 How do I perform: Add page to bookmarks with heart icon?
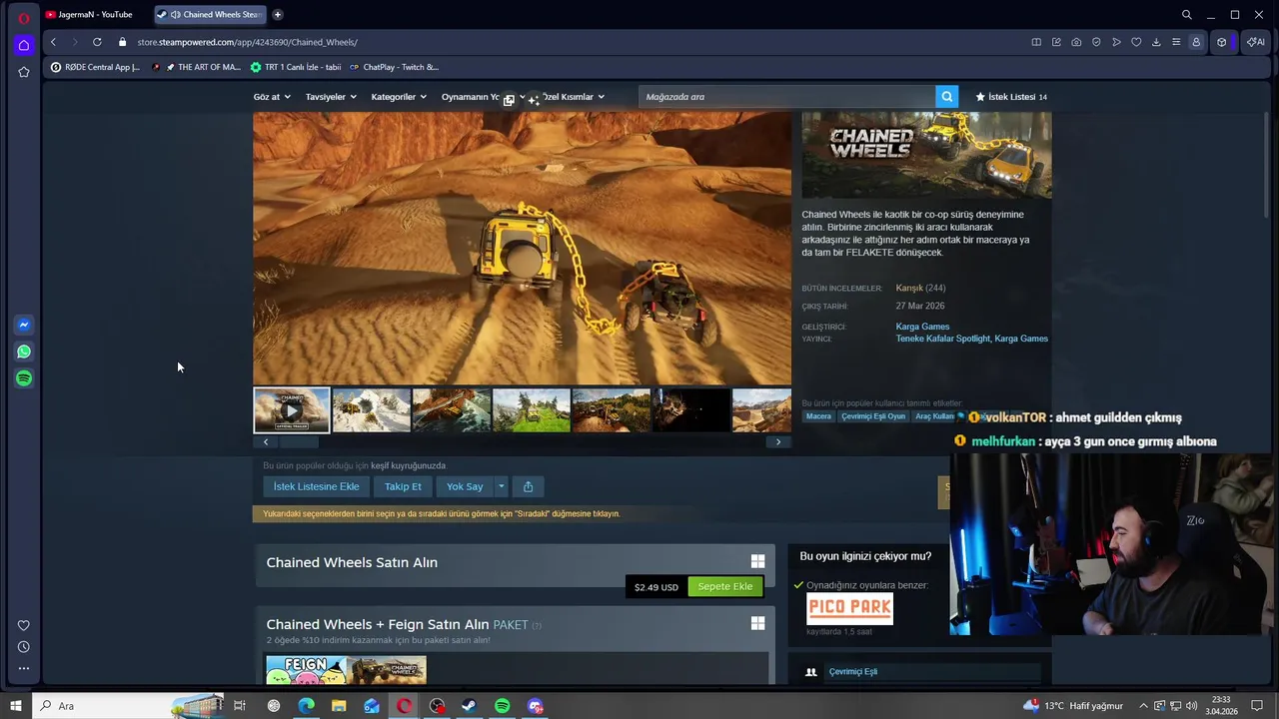point(1136,42)
